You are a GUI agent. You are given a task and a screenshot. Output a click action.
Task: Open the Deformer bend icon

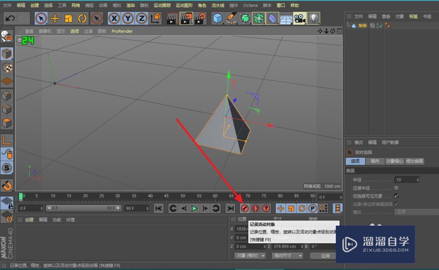(272, 18)
